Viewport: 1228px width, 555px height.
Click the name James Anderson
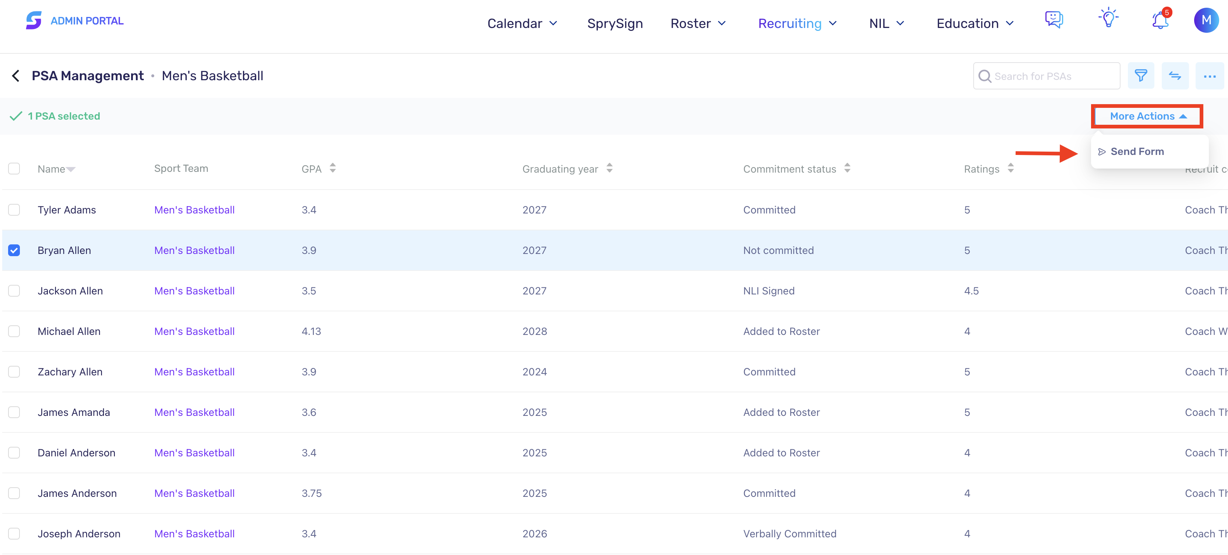[77, 494]
